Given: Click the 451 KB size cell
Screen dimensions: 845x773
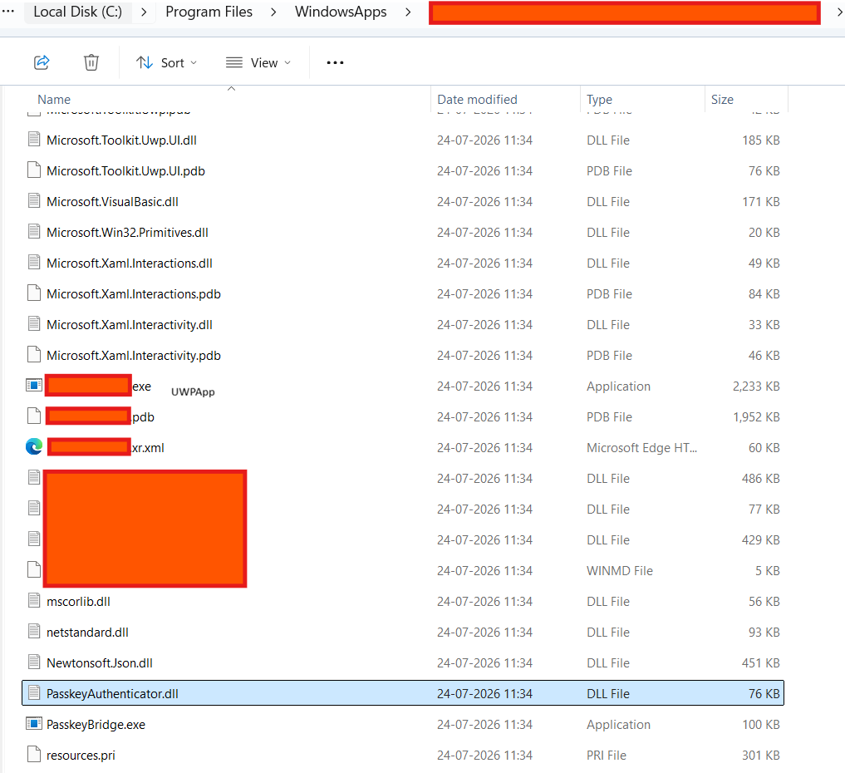Looking at the screenshot, I should tap(760, 663).
